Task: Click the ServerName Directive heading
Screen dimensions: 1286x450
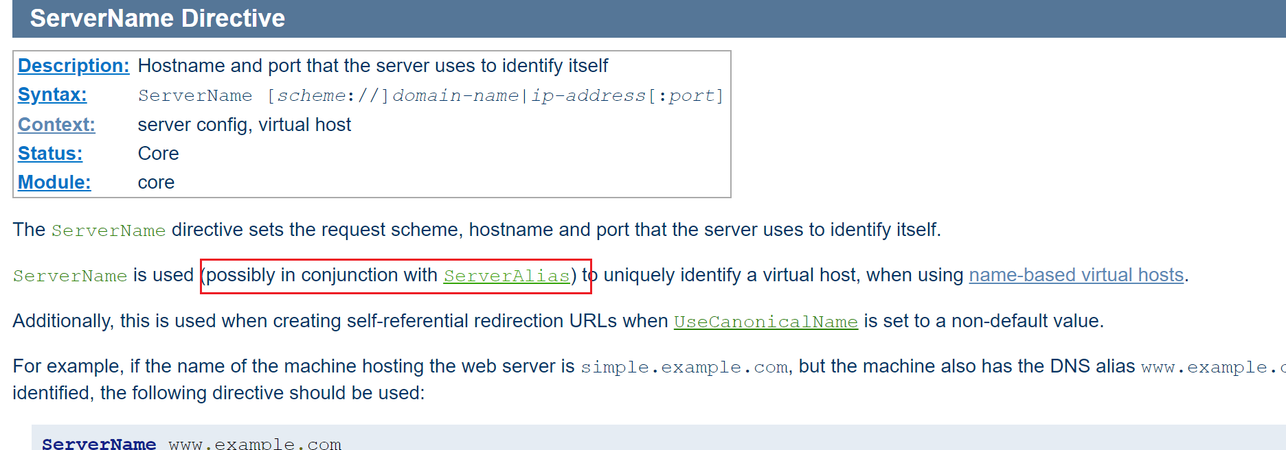Action: click(157, 19)
